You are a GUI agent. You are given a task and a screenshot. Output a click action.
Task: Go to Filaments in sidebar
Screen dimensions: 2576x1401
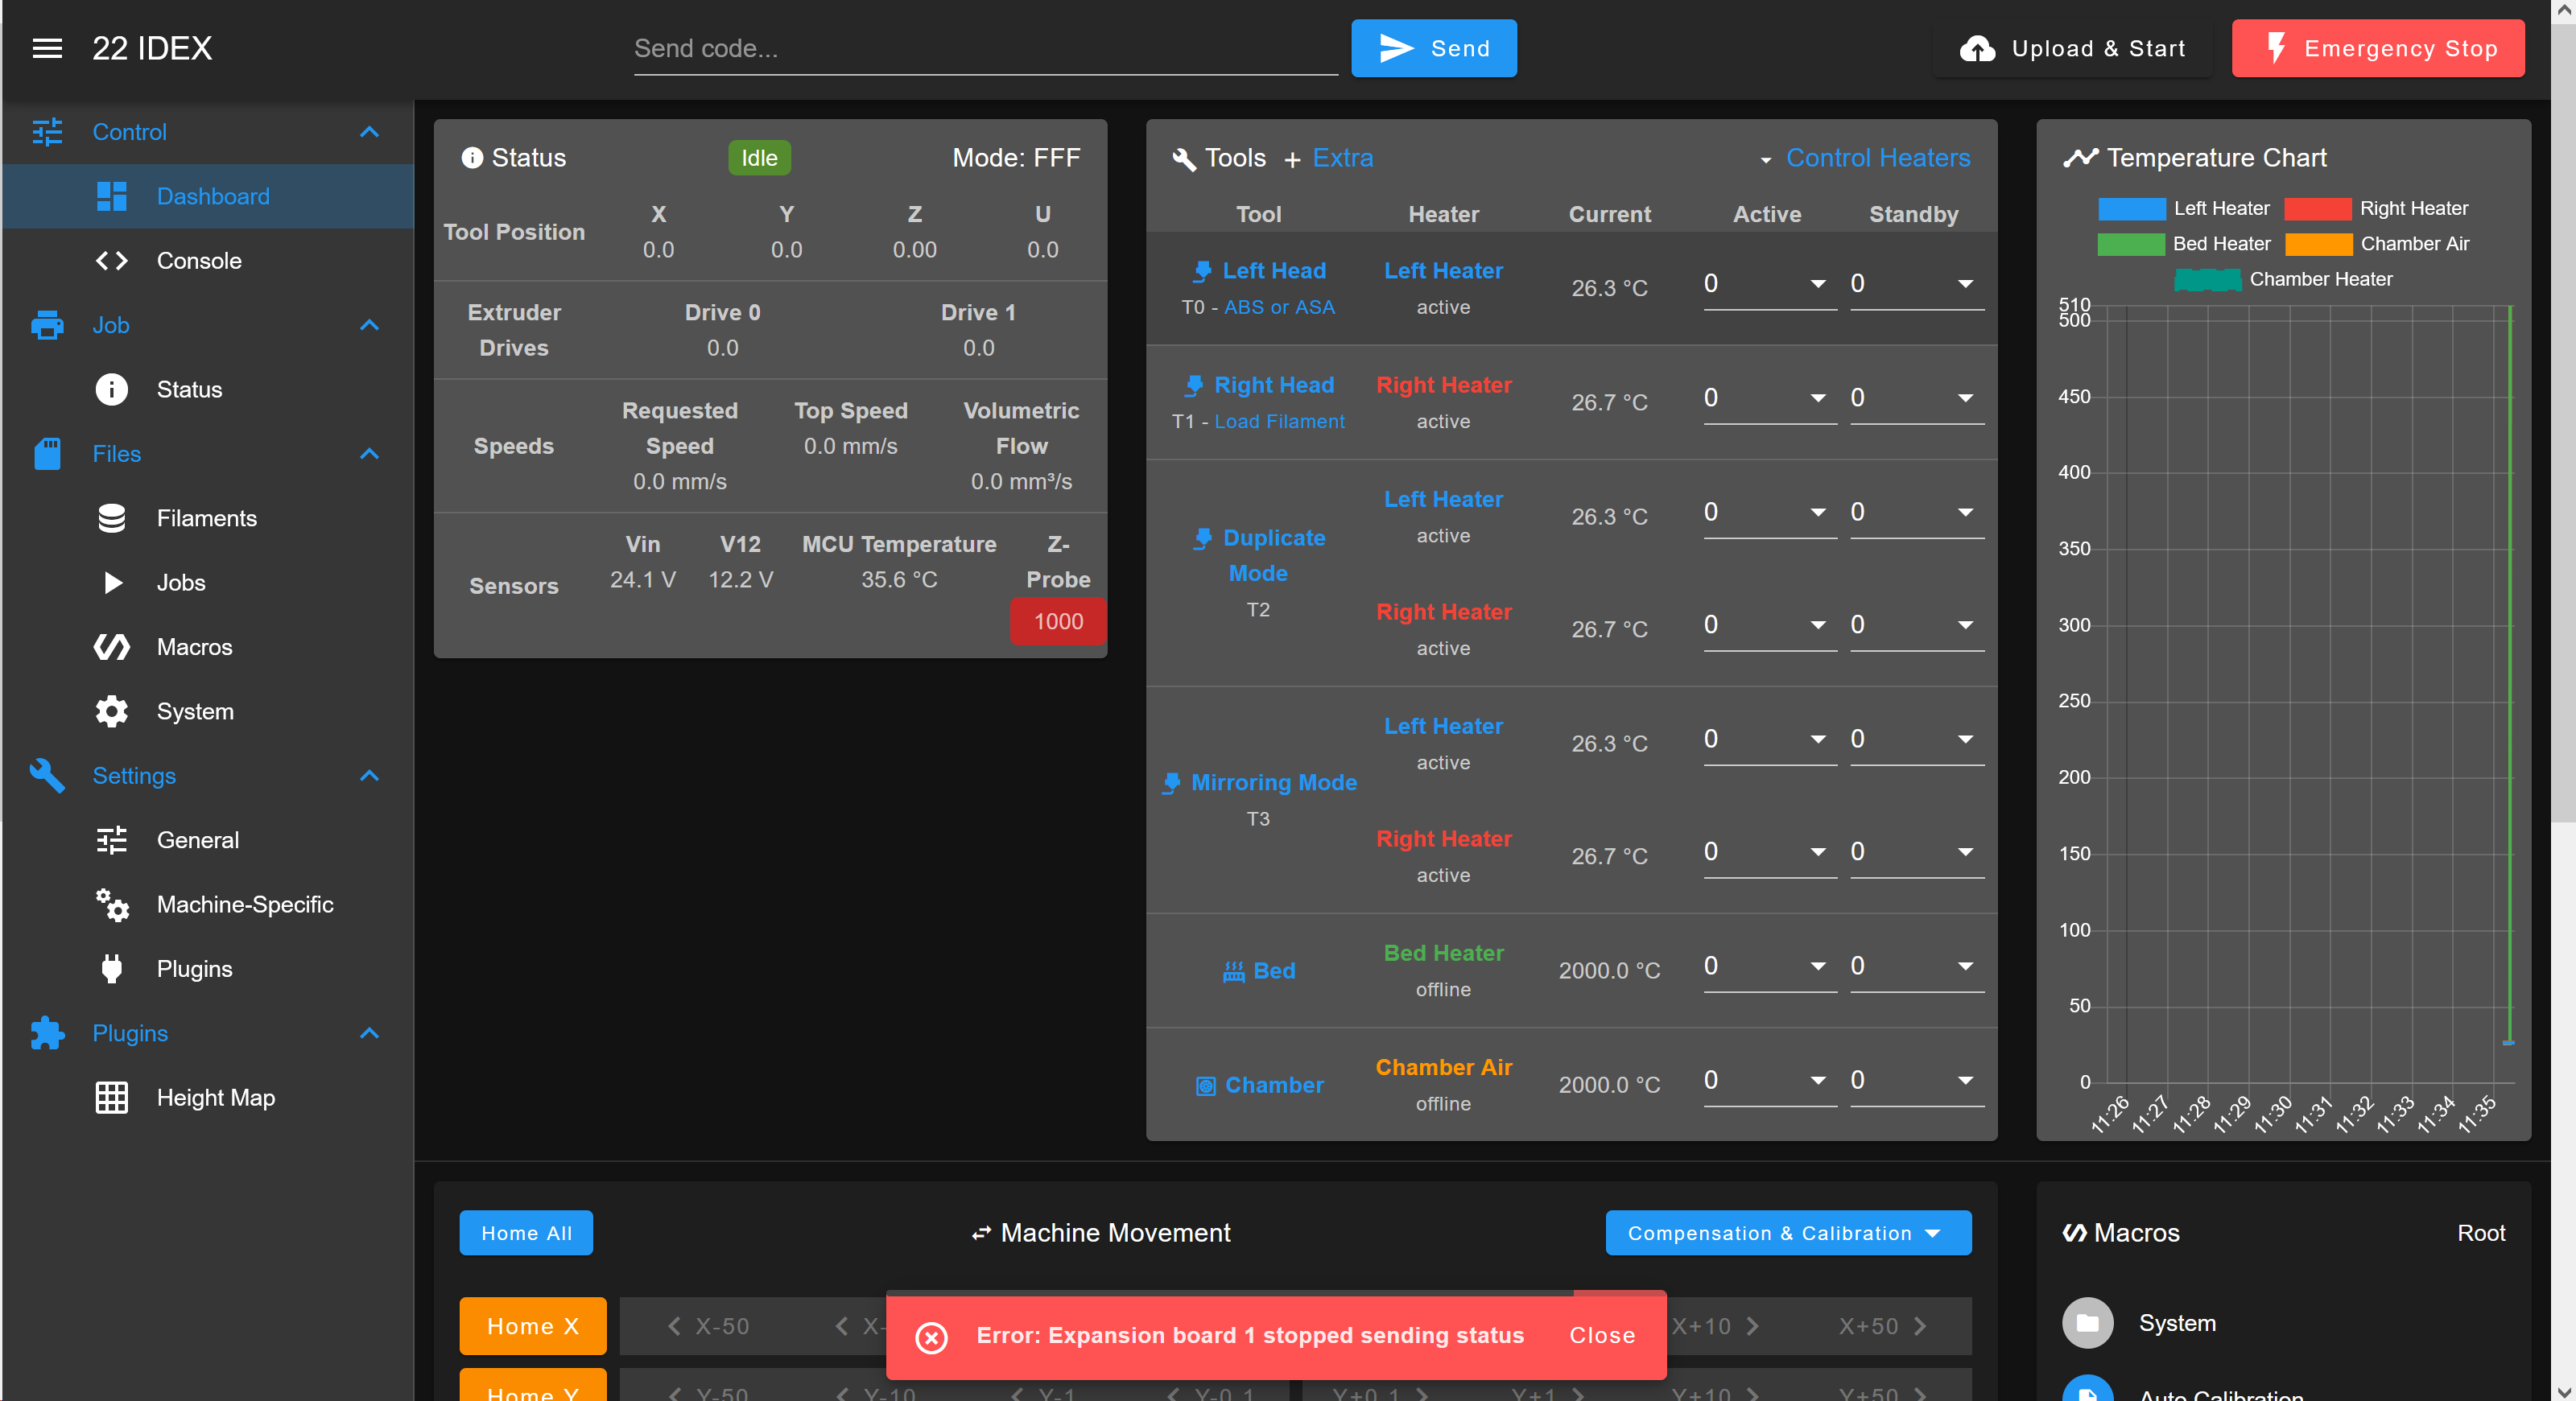pyautogui.click(x=208, y=517)
